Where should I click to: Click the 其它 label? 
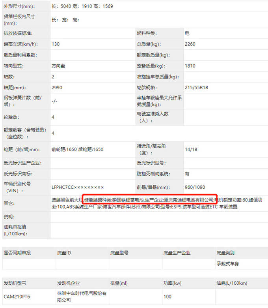[9, 203]
